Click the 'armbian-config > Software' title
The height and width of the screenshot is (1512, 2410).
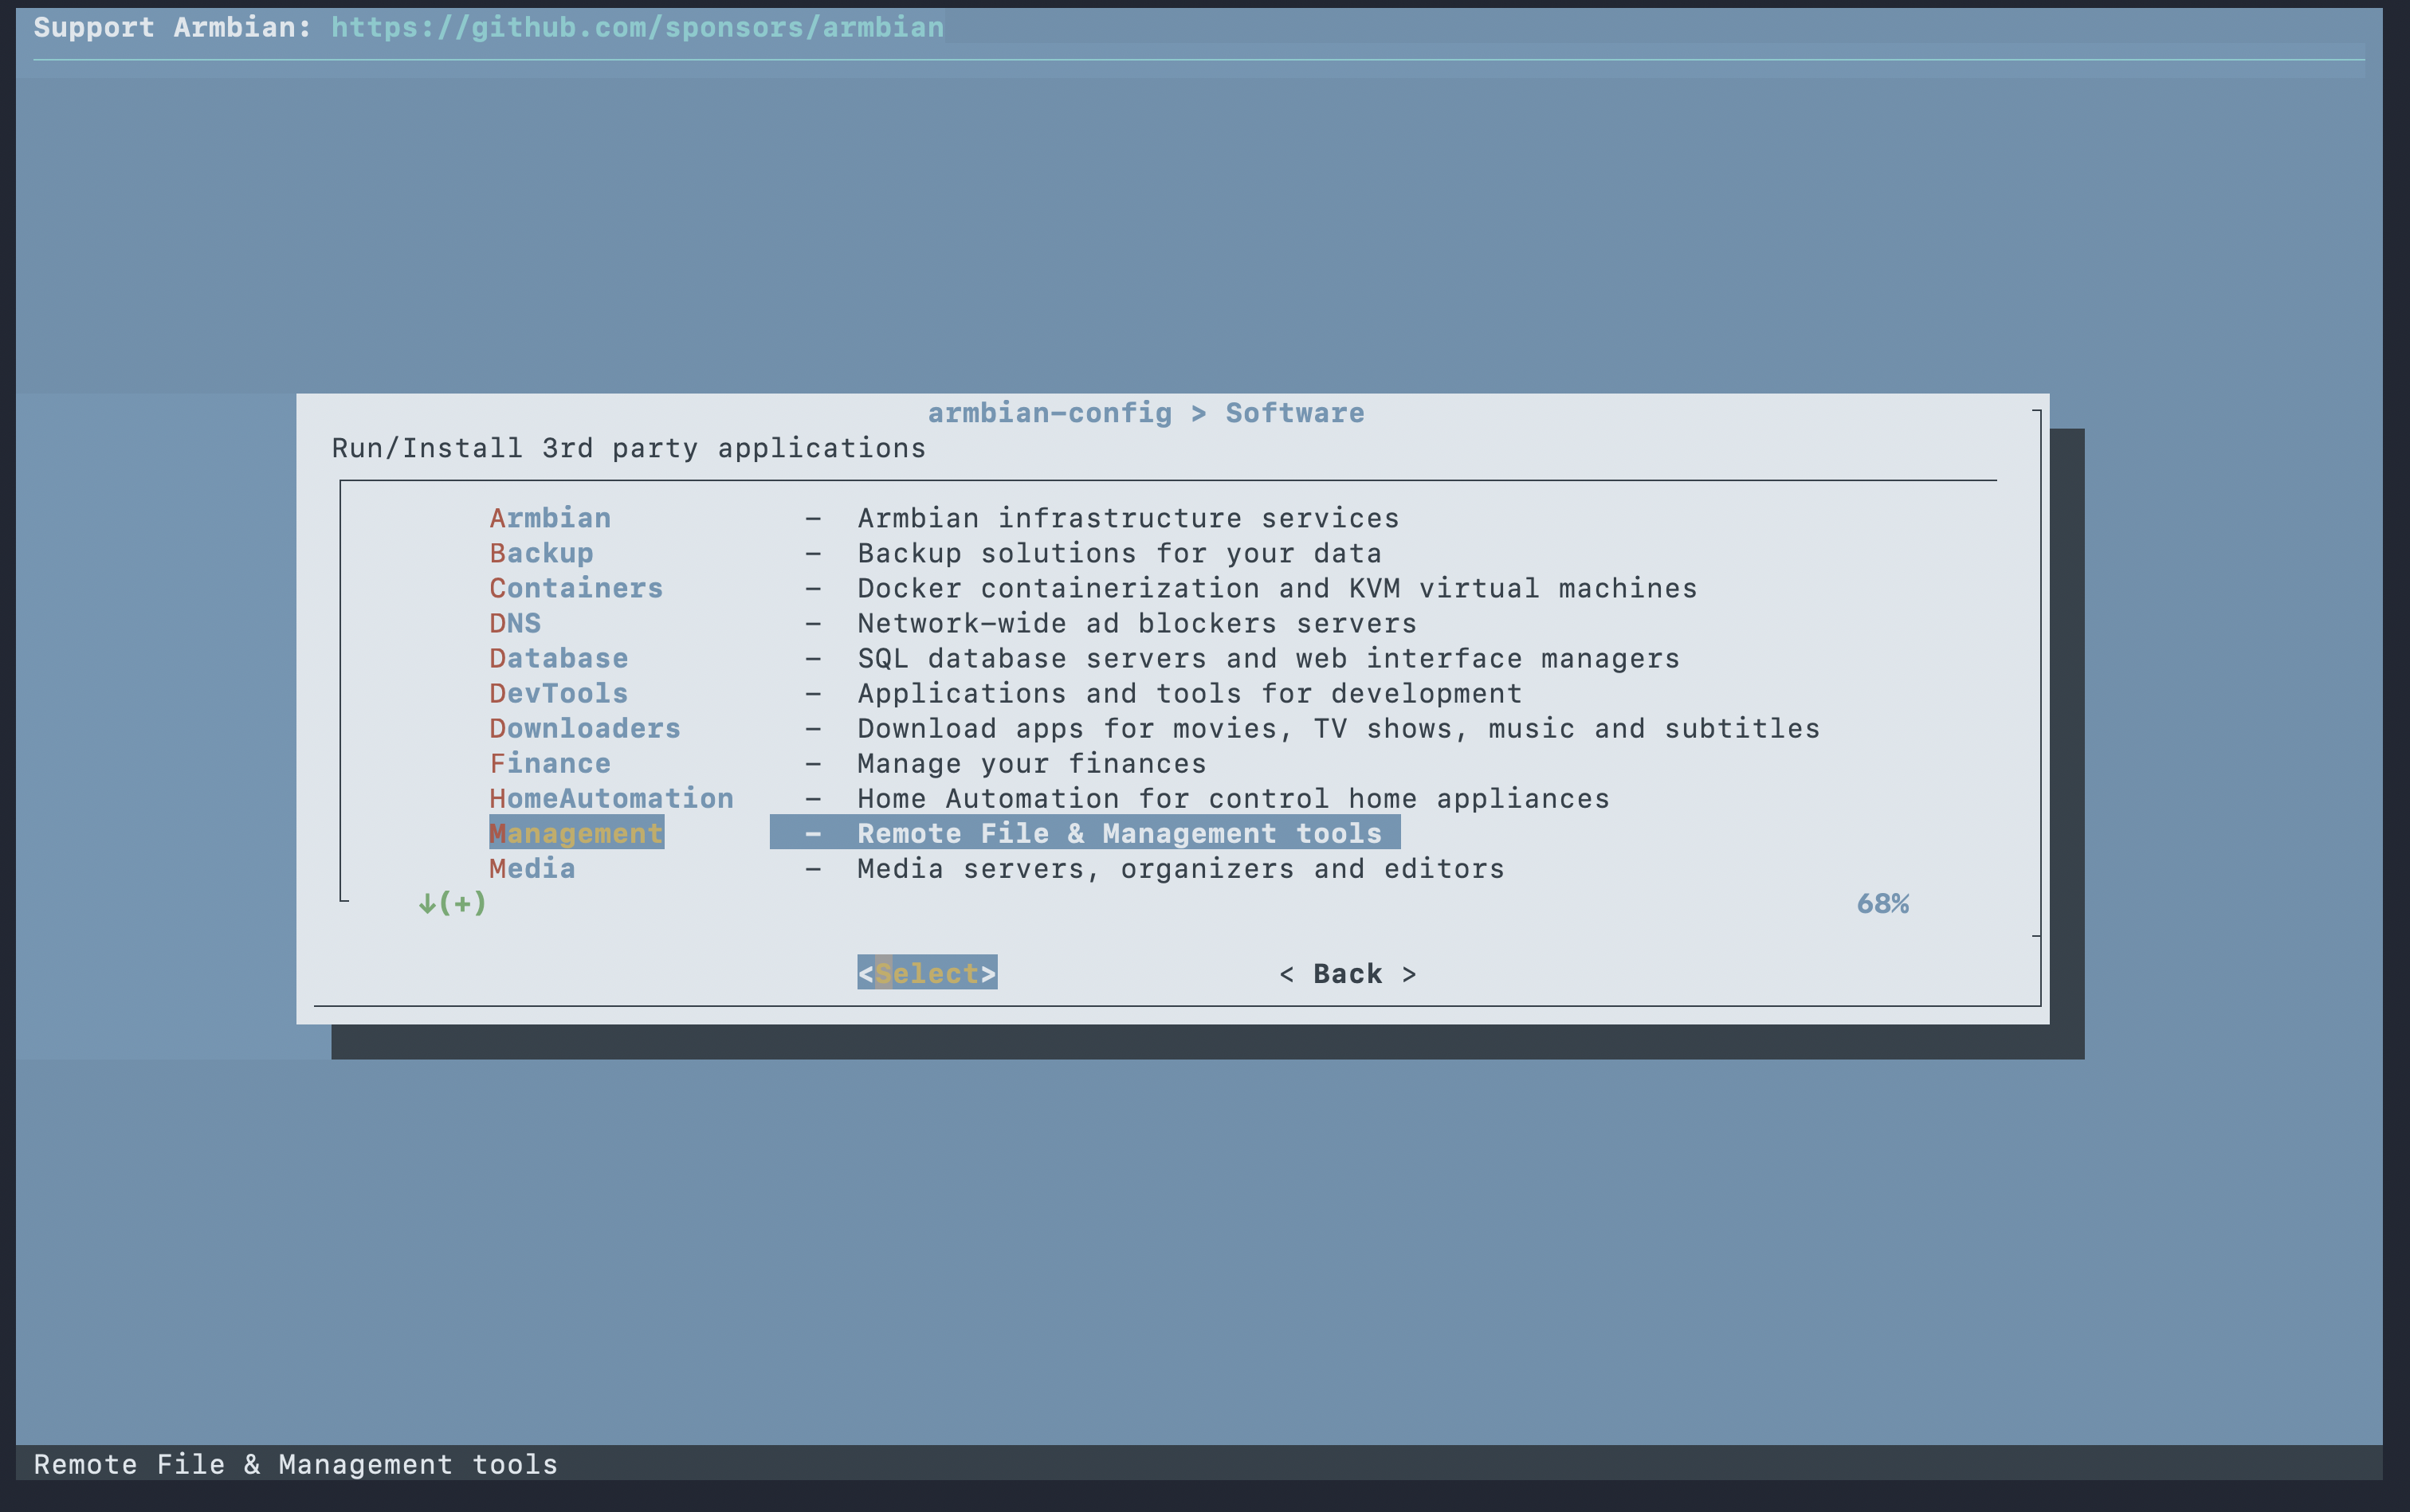[1145, 413]
